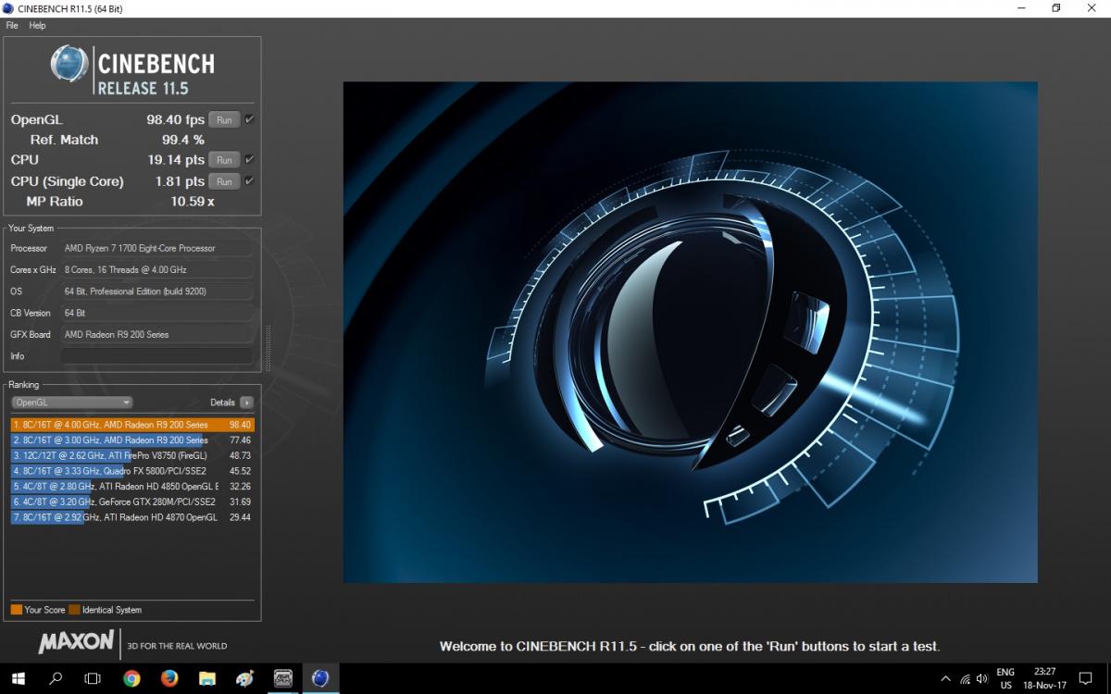
Task: Show hidden system tray icons
Action: coord(944,678)
